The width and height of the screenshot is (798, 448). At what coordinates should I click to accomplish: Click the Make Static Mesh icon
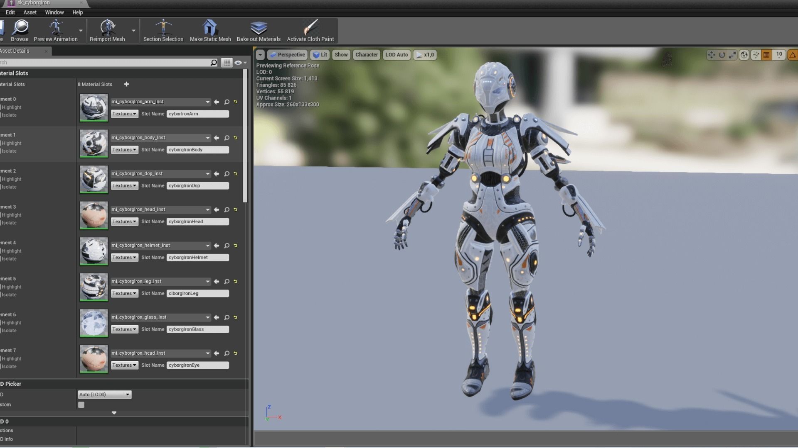(x=210, y=31)
